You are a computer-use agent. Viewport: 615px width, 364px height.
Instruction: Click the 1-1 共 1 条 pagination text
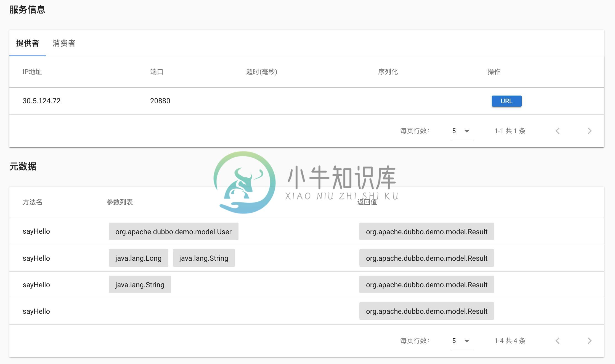tap(510, 131)
